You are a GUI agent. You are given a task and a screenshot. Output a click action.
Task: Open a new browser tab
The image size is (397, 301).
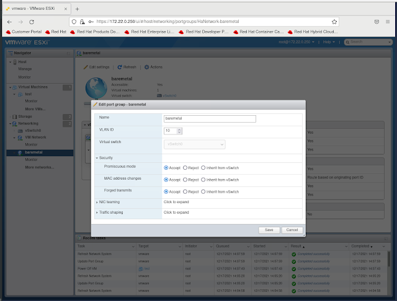click(x=77, y=9)
